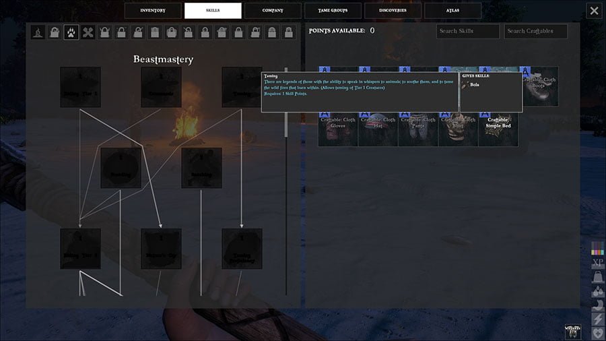Switch to the Atlas tab
Screen dimensions: 606x341
pyautogui.click(x=452, y=11)
